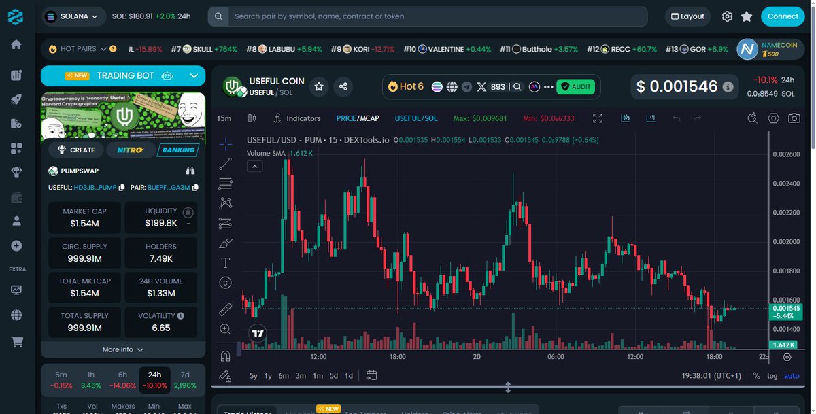The image size is (816, 414).
Task: Select the chart zoom-in tool
Action: (x=226, y=329)
